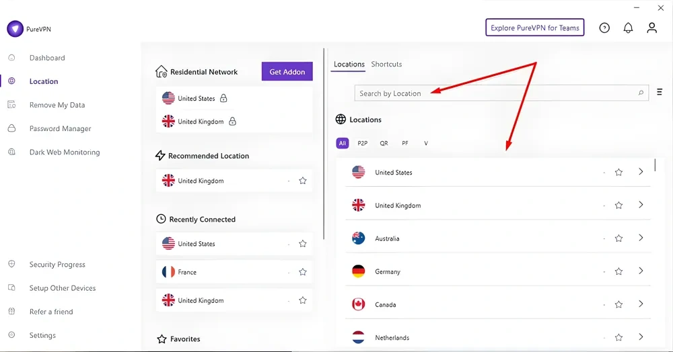
Task: Filter locations by P2P
Action: [362, 143]
